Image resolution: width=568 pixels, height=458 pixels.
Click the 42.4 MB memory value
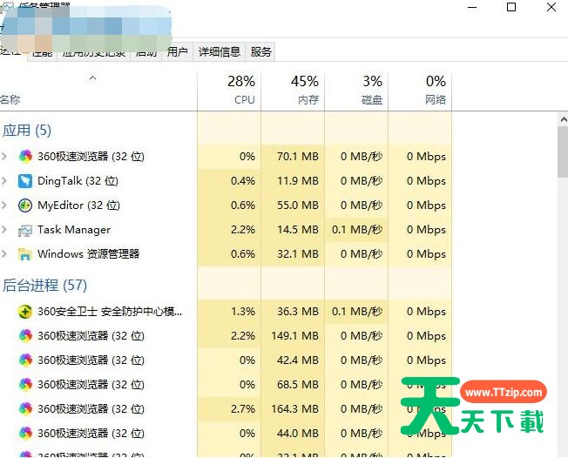[x=298, y=360]
